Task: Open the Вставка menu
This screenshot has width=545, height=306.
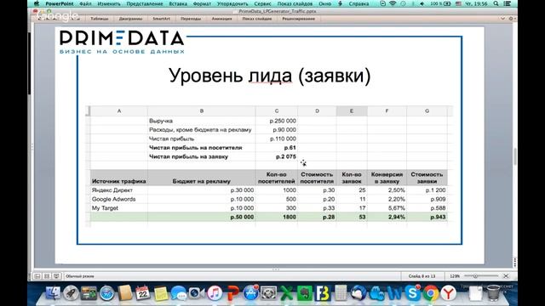Action: click(178, 3)
